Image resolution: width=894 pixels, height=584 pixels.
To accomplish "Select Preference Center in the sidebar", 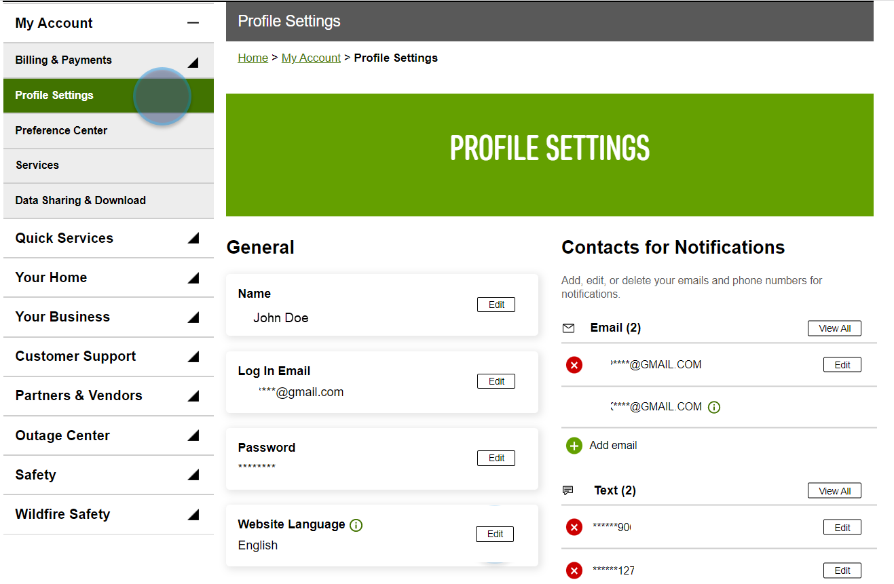I will (x=61, y=130).
